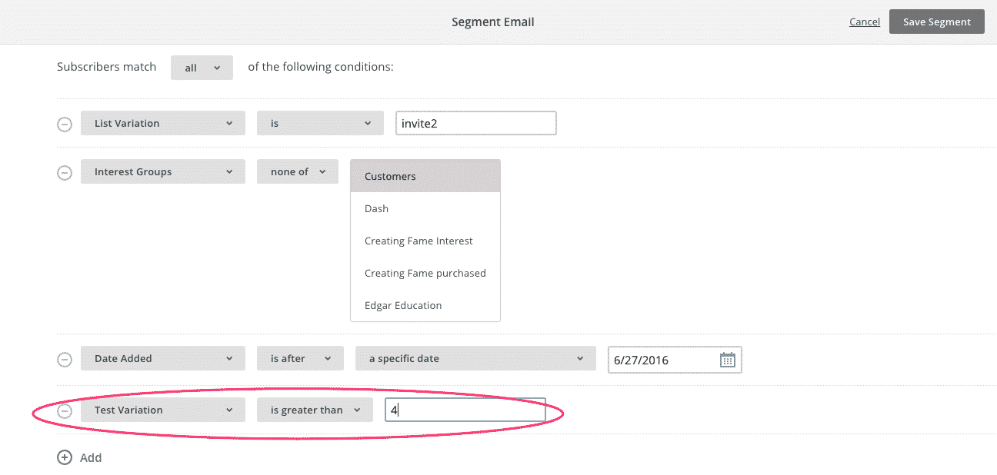Open the match all/any dropdown
Viewport: 997px width, 475px height.
click(x=202, y=68)
